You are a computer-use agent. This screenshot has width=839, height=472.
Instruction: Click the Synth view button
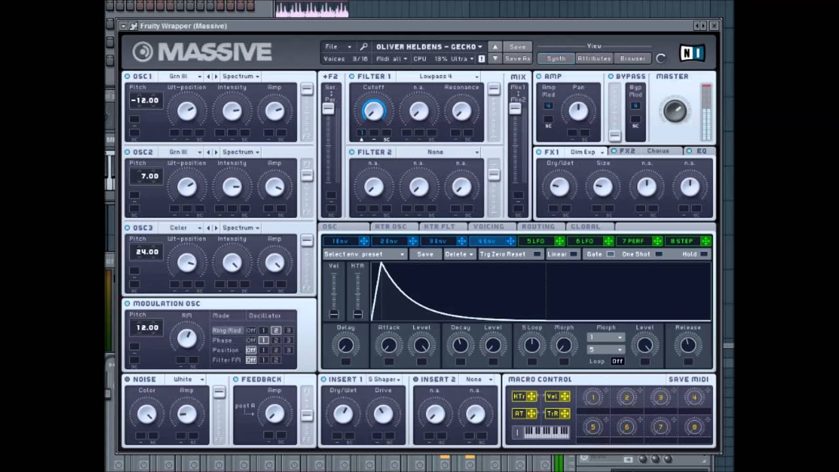coord(556,58)
